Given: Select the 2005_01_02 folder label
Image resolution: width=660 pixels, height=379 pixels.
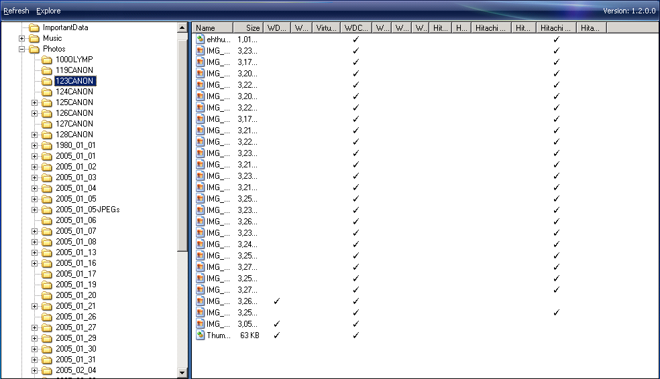Looking at the screenshot, I should click(x=76, y=167).
